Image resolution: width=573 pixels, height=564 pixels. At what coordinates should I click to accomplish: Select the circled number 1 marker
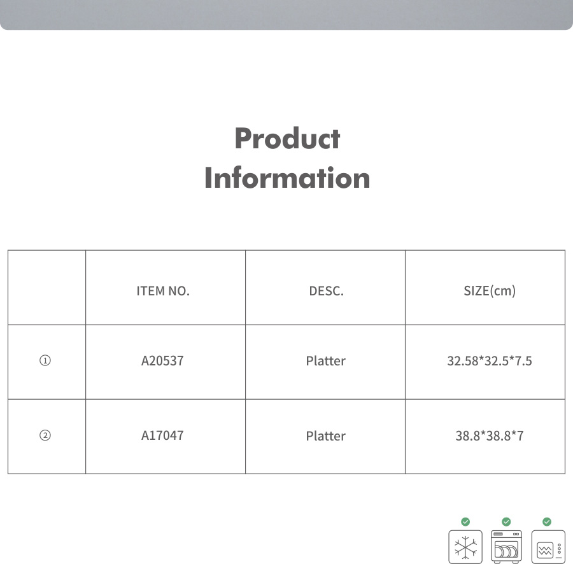point(45,361)
